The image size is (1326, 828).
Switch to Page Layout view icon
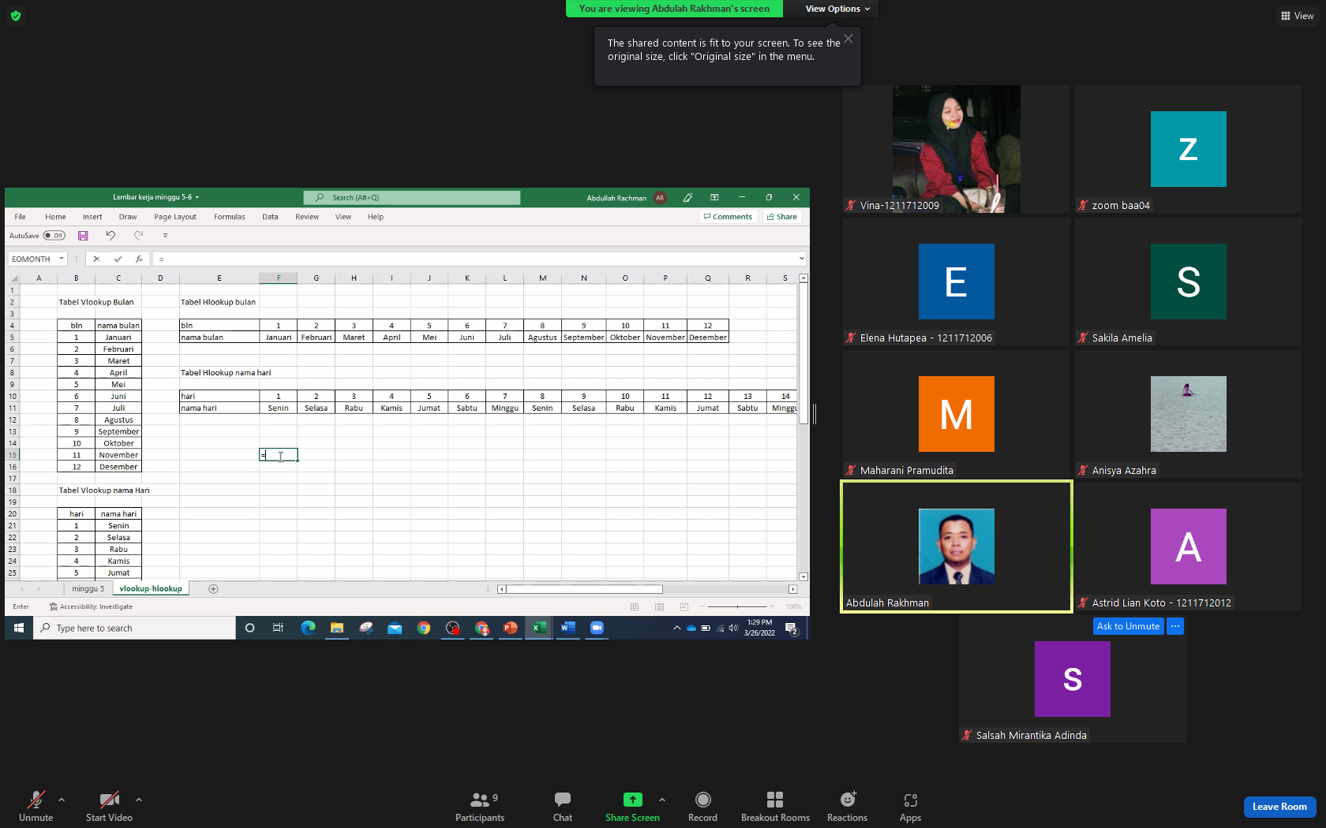[659, 607]
